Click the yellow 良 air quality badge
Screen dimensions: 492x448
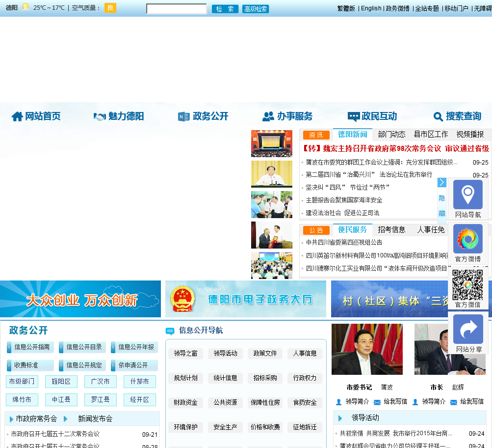pyautogui.click(x=110, y=8)
